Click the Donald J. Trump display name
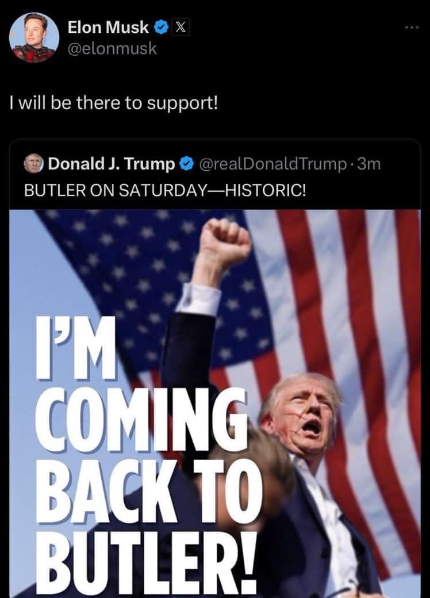This screenshot has width=430, height=598. [x=112, y=164]
